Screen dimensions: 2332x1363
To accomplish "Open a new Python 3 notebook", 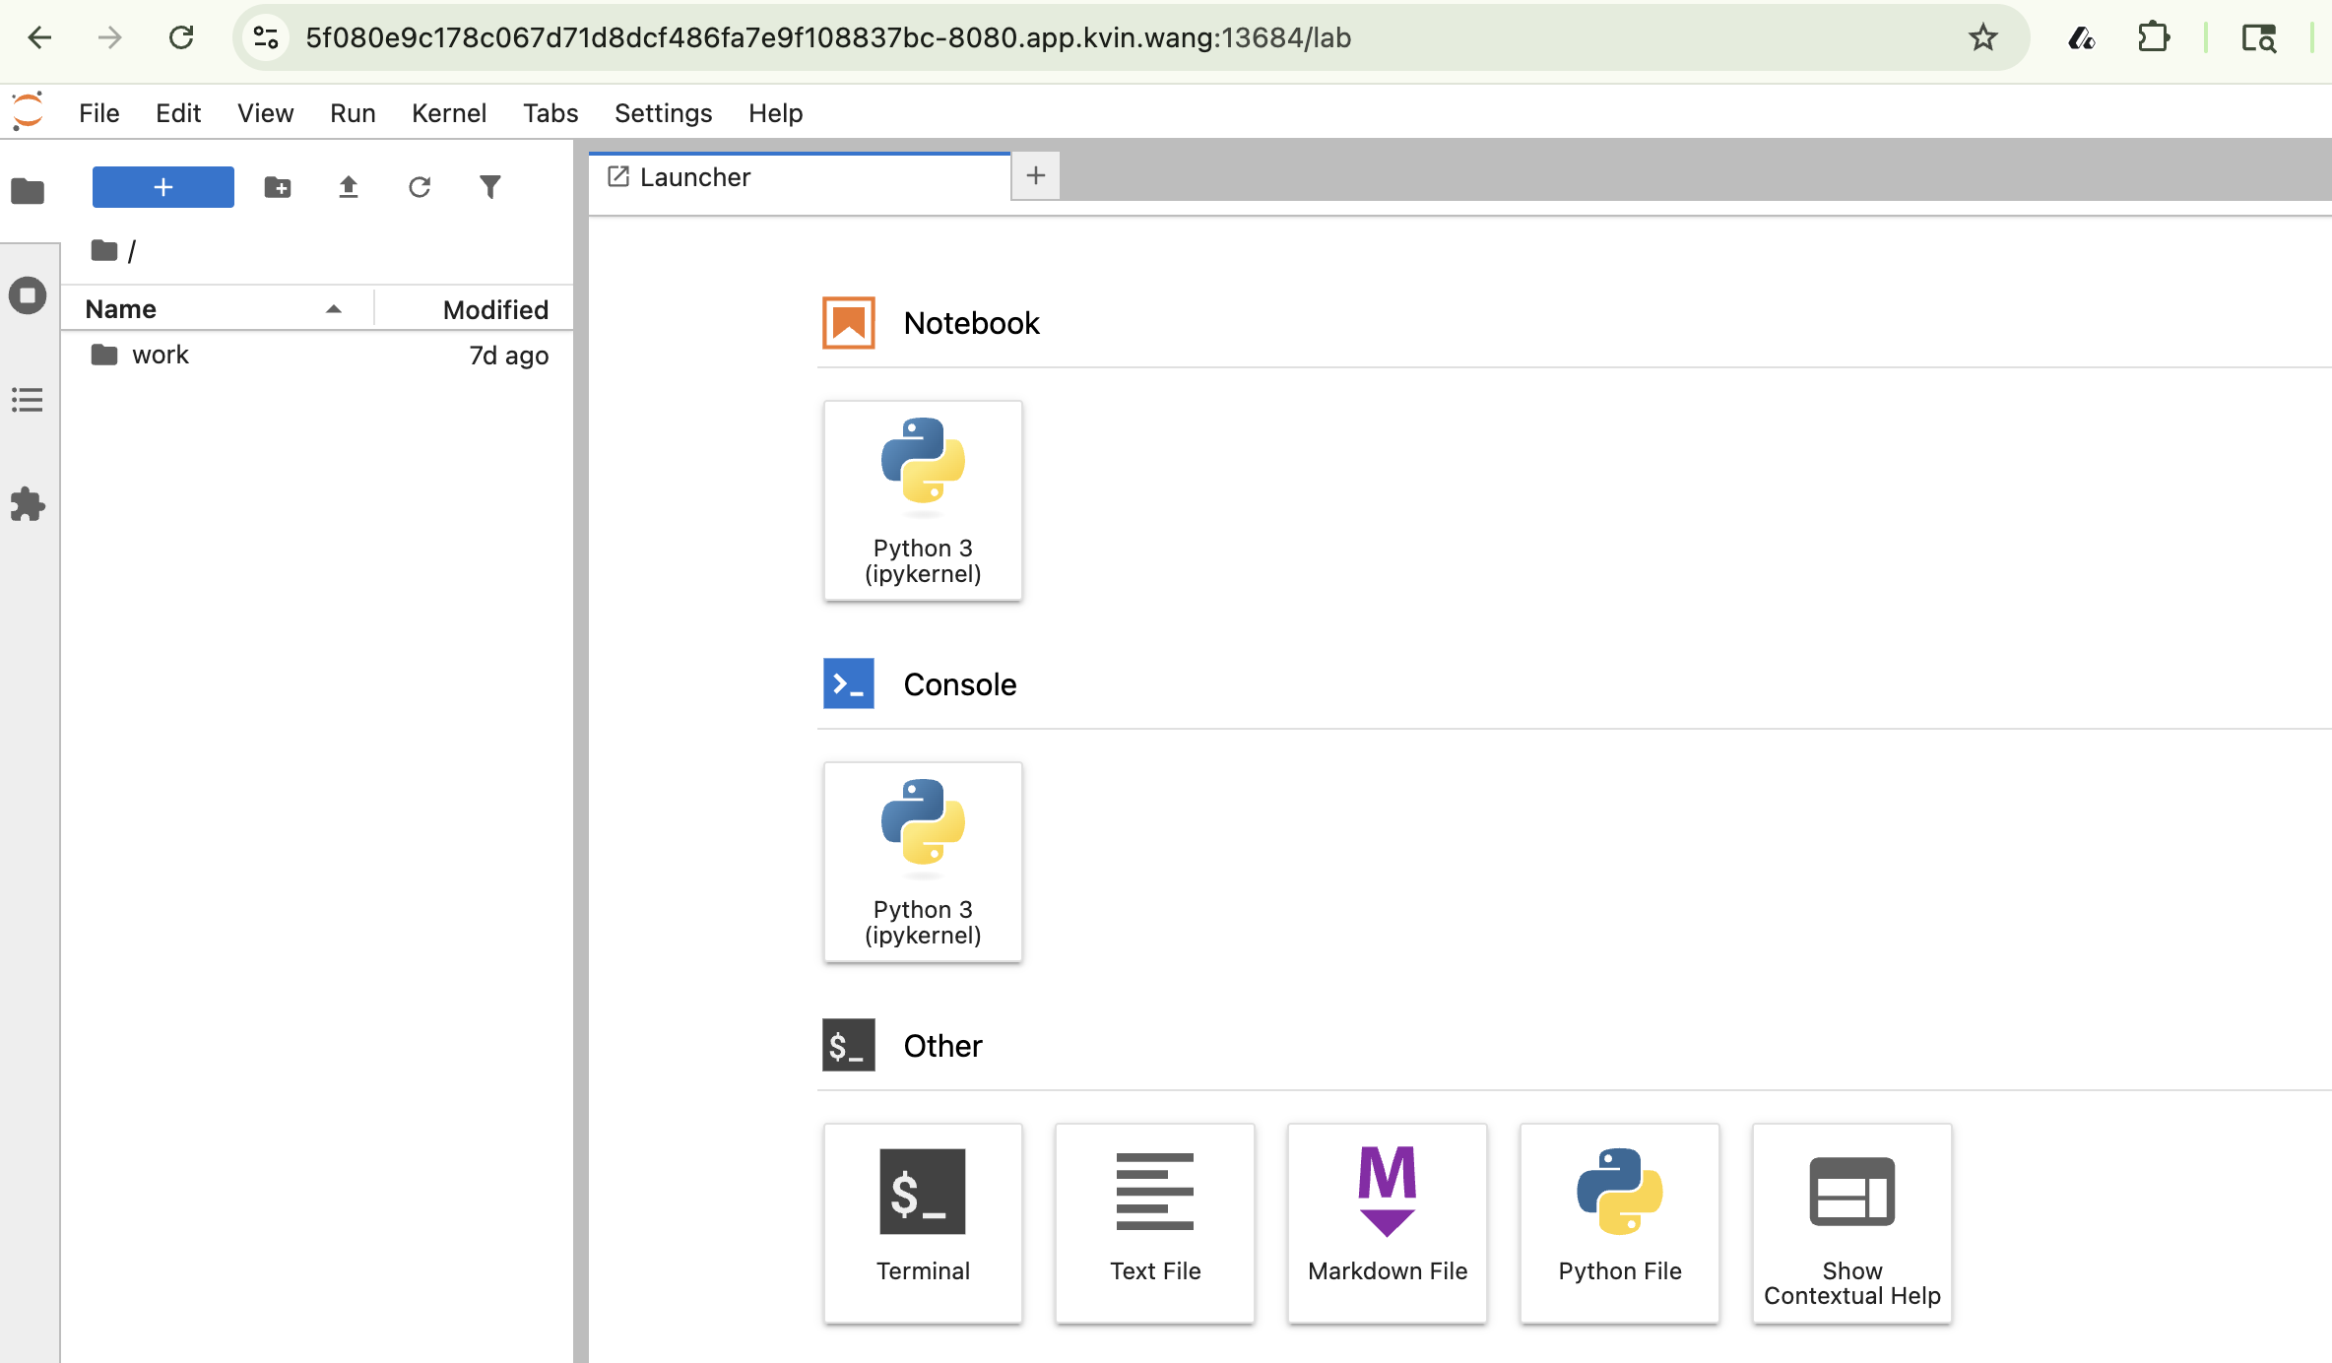I will (x=922, y=499).
